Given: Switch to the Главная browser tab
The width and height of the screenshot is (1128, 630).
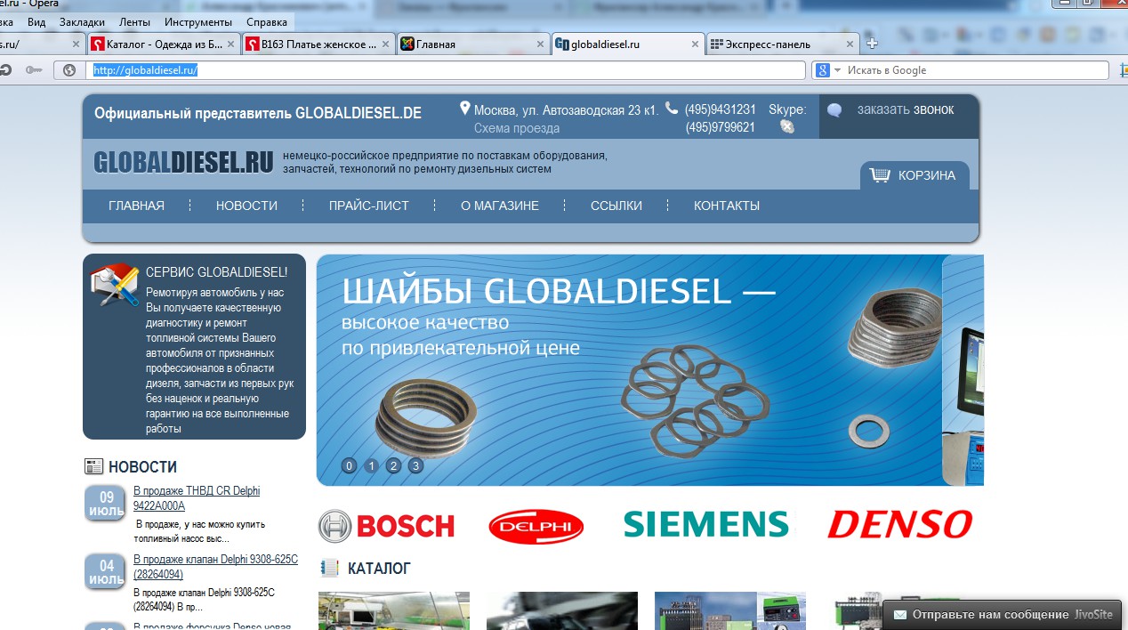Looking at the screenshot, I should 473,44.
